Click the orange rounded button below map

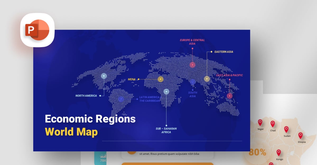[167, 164]
